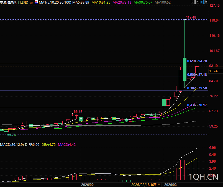Select the 日线 period label
This screenshot has width=223, height=187.
23,2
